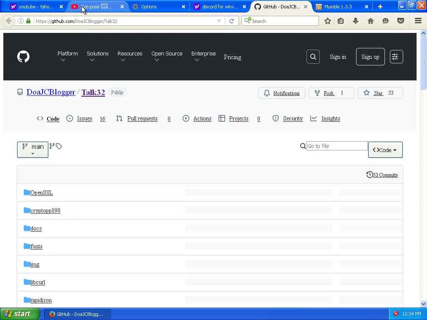This screenshot has width=427, height=320.
Task: Click the cryptopp890 folder icon
Action: (x=27, y=210)
